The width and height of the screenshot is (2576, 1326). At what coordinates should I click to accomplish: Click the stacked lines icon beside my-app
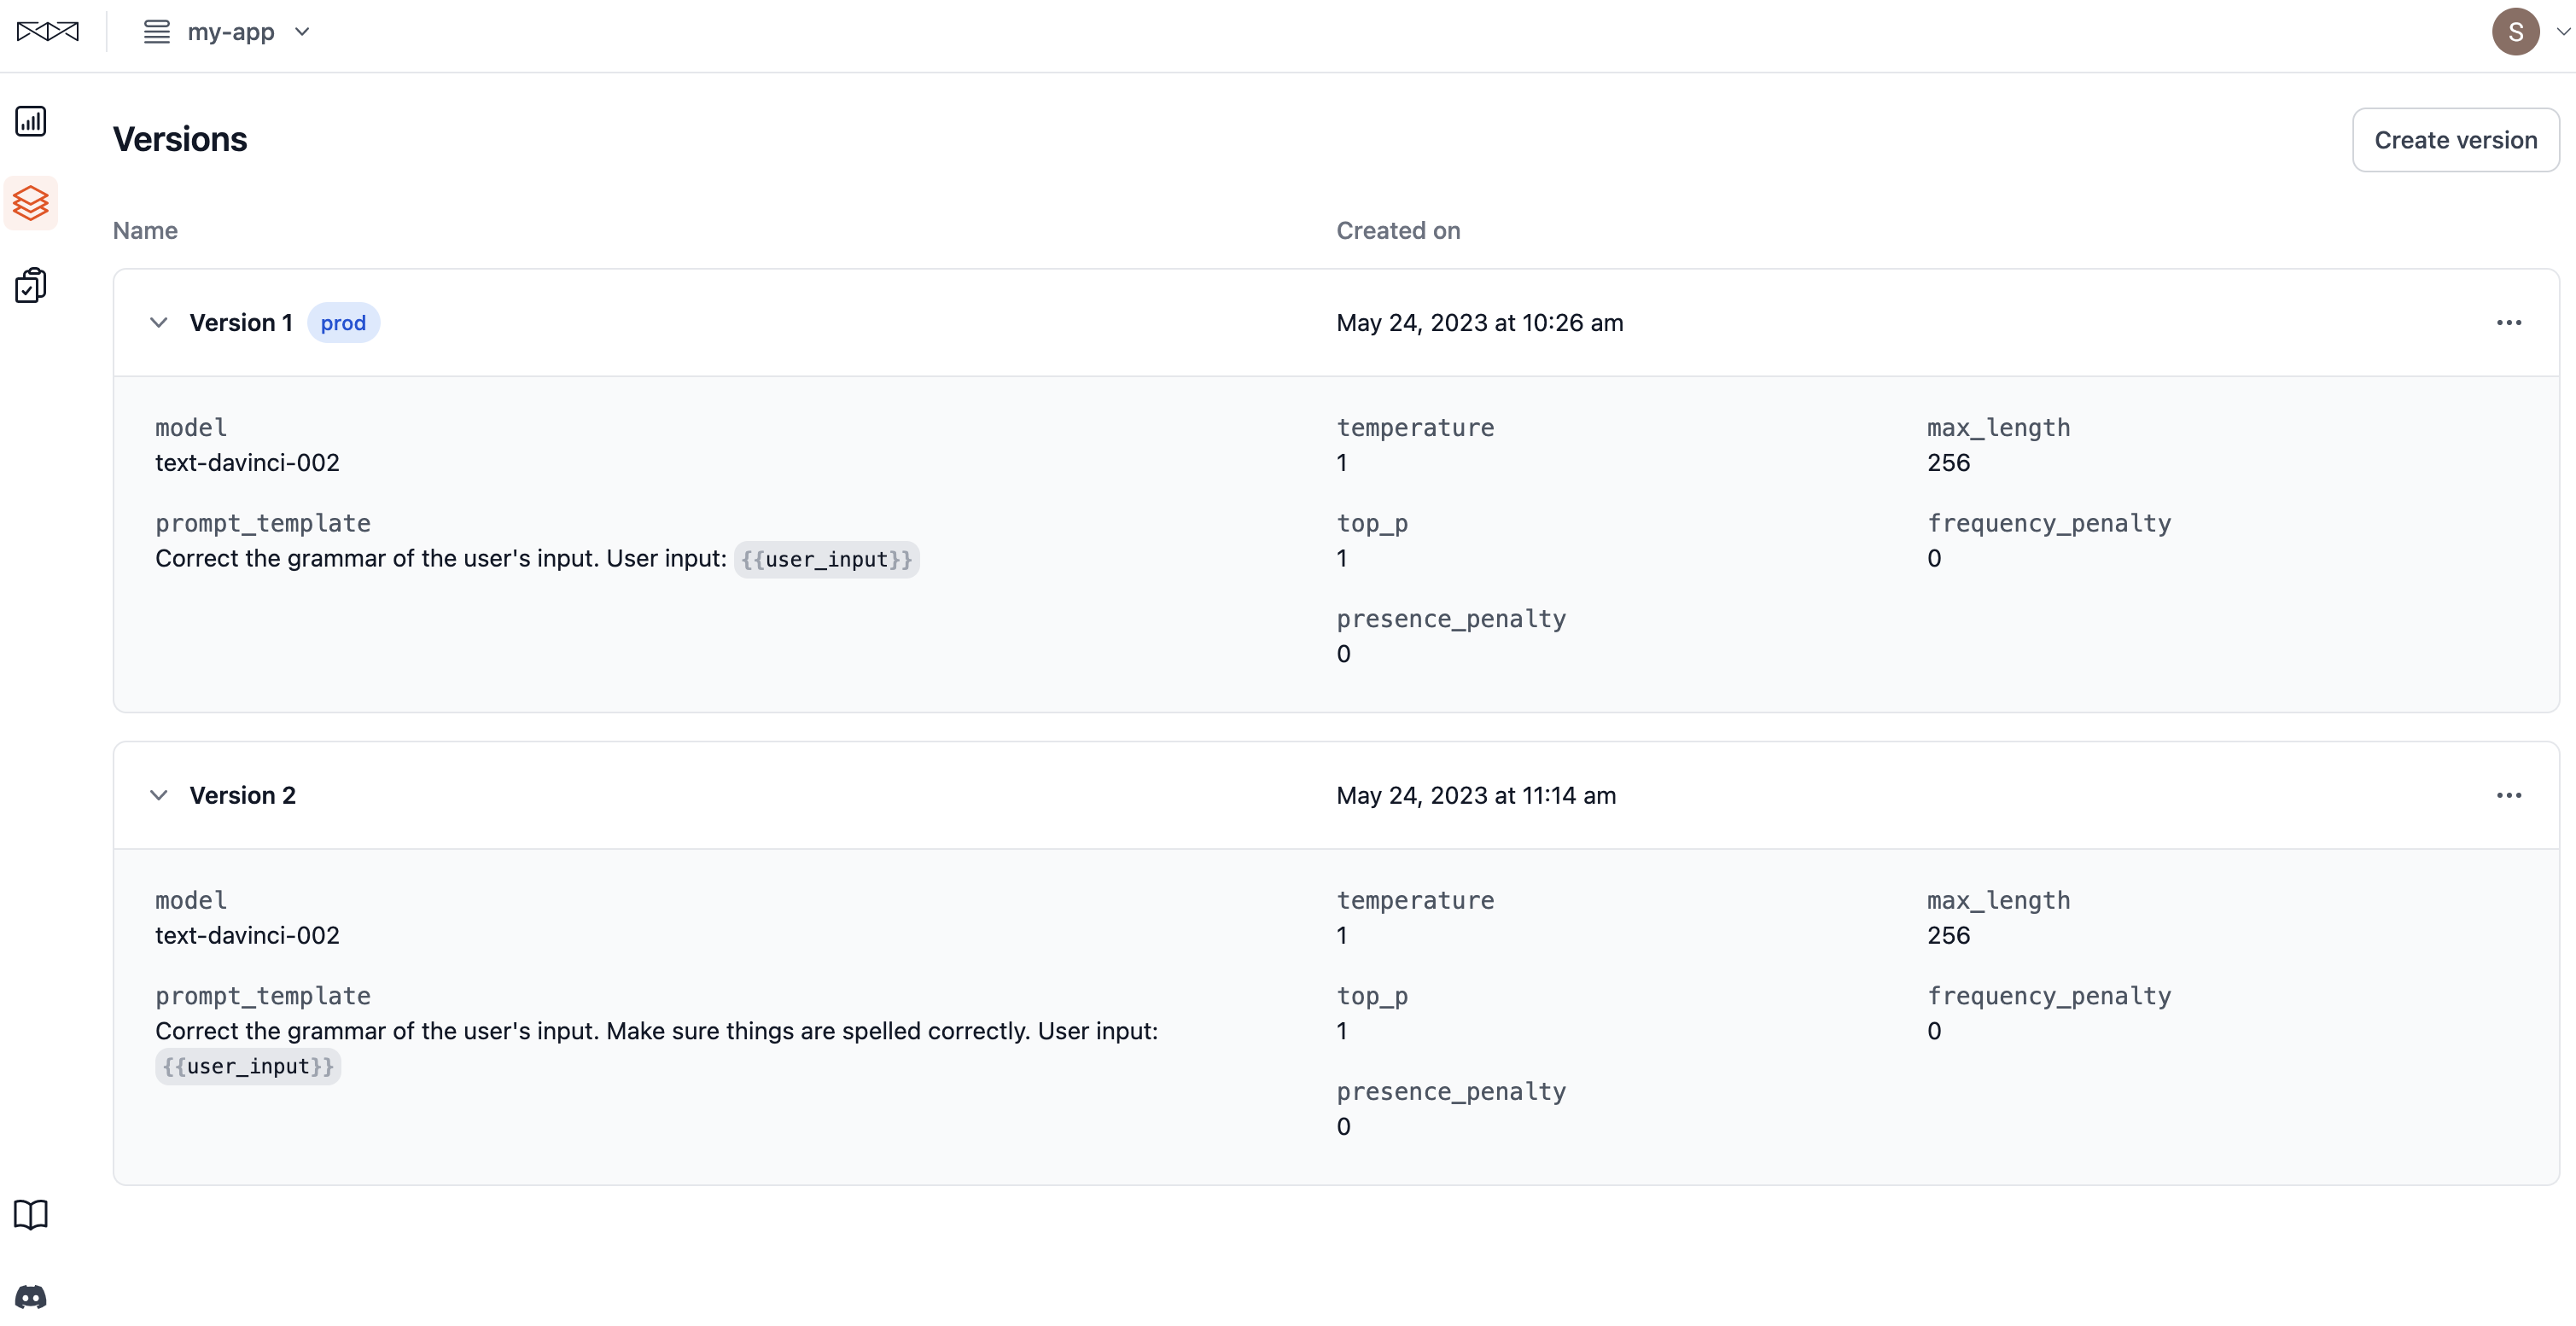tap(156, 32)
